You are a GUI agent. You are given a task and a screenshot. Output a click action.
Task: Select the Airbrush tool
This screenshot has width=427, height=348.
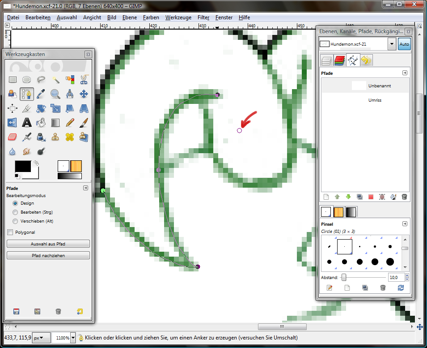[27, 137]
